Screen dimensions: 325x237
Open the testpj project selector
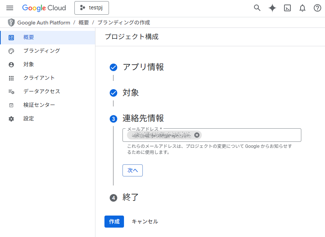[x=91, y=8]
